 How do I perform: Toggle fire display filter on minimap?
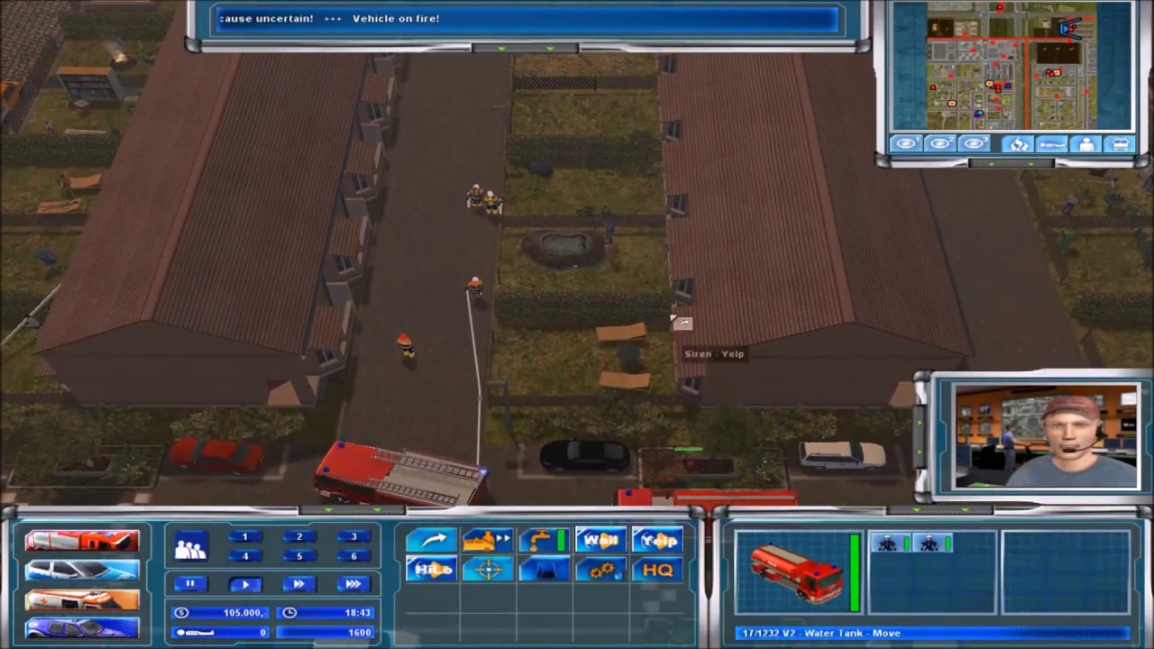pos(1018,144)
